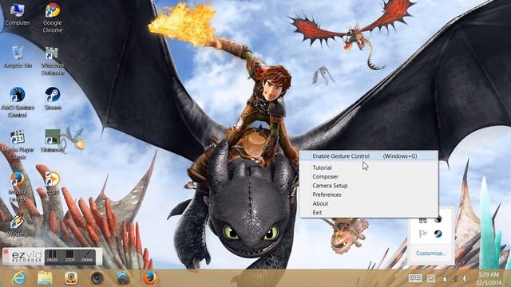Click the Action Center flag icon in tray popup

[x=422, y=234]
